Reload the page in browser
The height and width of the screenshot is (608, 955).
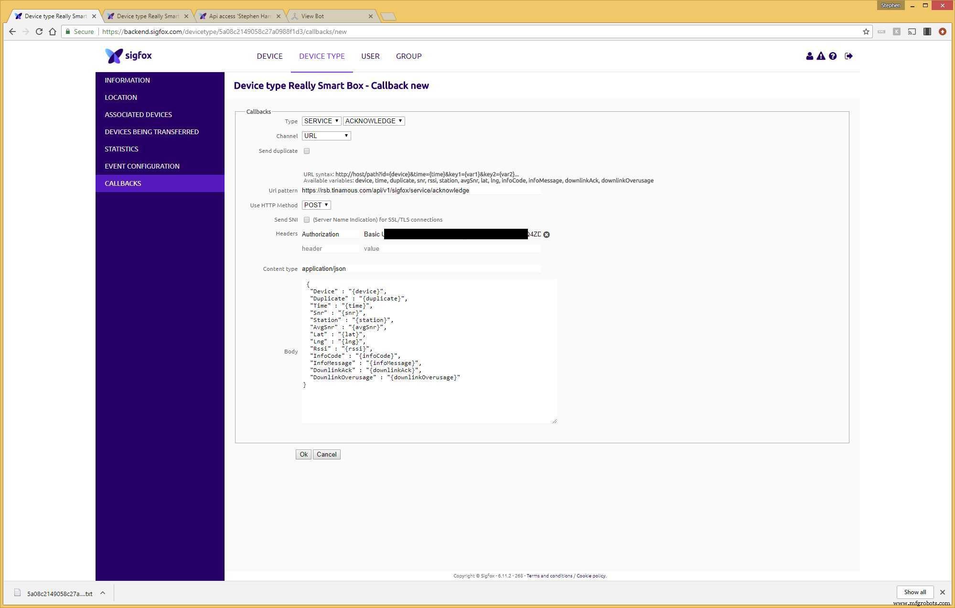[x=39, y=32]
